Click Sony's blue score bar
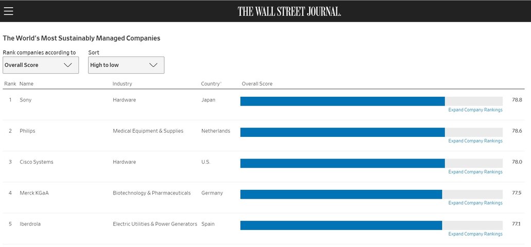Image resolution: width=531 pixels, height=247 pixels. (342, 101)
